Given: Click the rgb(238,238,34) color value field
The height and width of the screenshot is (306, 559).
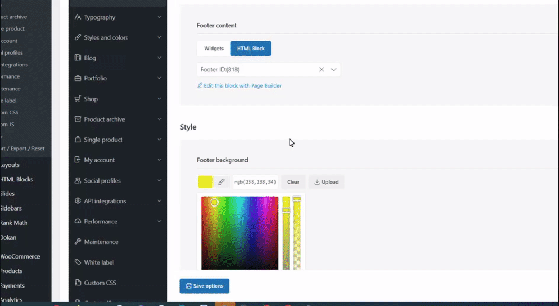Looking at the screenshot, I should pos(255,181).
